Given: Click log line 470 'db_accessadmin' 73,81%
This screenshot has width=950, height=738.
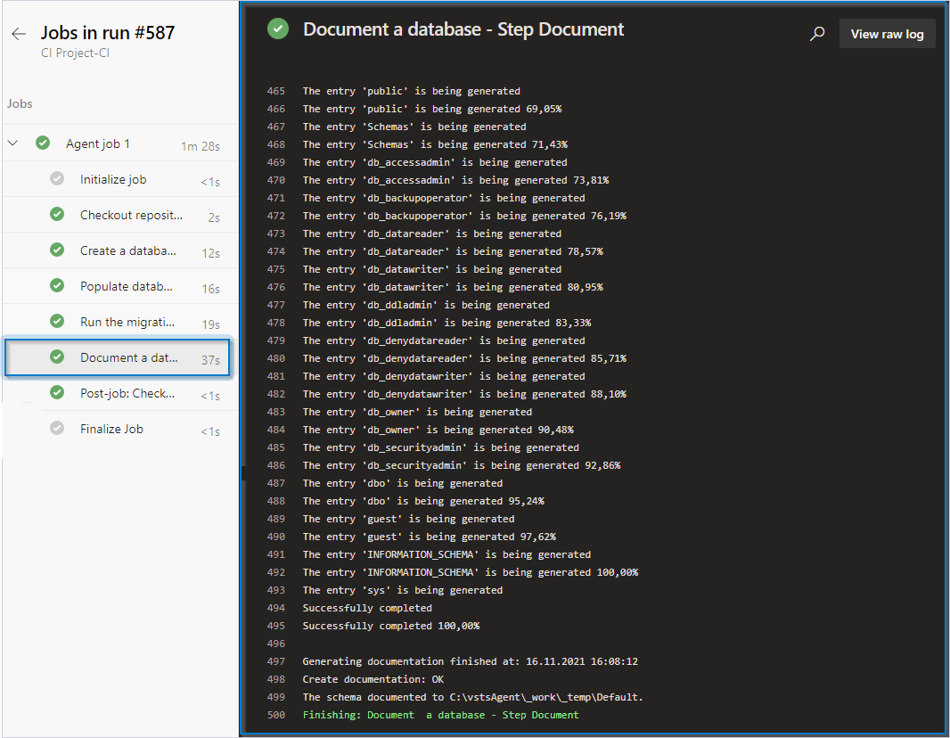Looking at the screenshot, I should point(455,181).
